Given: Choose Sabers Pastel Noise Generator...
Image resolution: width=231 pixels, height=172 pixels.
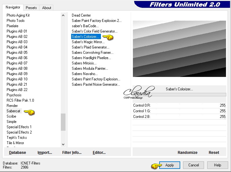Looking at the screenshot, I should point(96,84).
